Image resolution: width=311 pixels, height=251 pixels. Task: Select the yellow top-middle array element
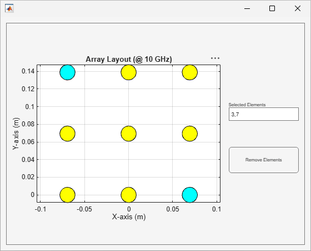[x=129, y=72]
